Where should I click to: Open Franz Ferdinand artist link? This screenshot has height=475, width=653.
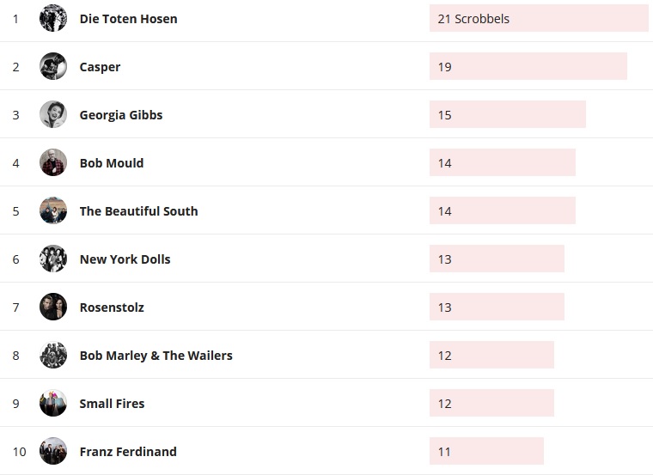[x=127, y=452]
